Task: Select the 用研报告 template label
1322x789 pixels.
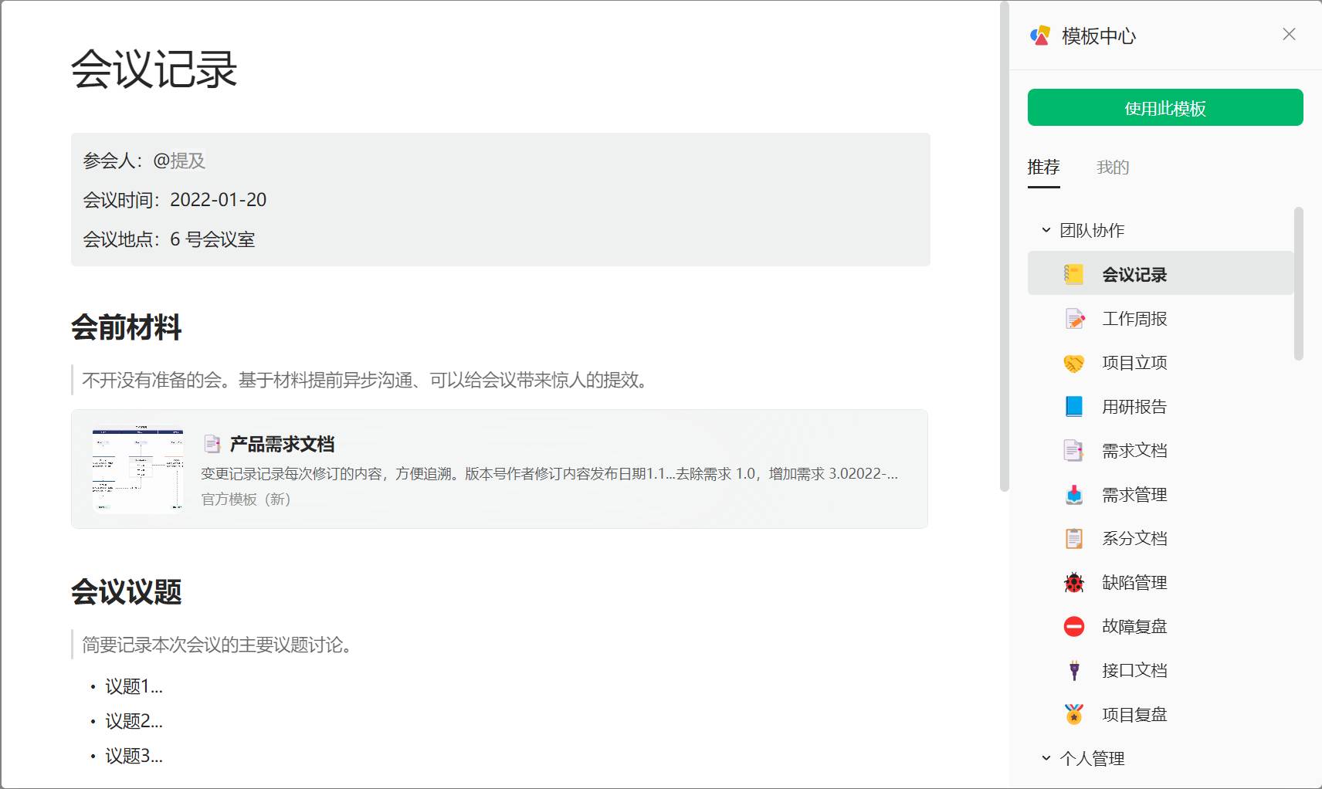Action: click(x=1134, y=406)
